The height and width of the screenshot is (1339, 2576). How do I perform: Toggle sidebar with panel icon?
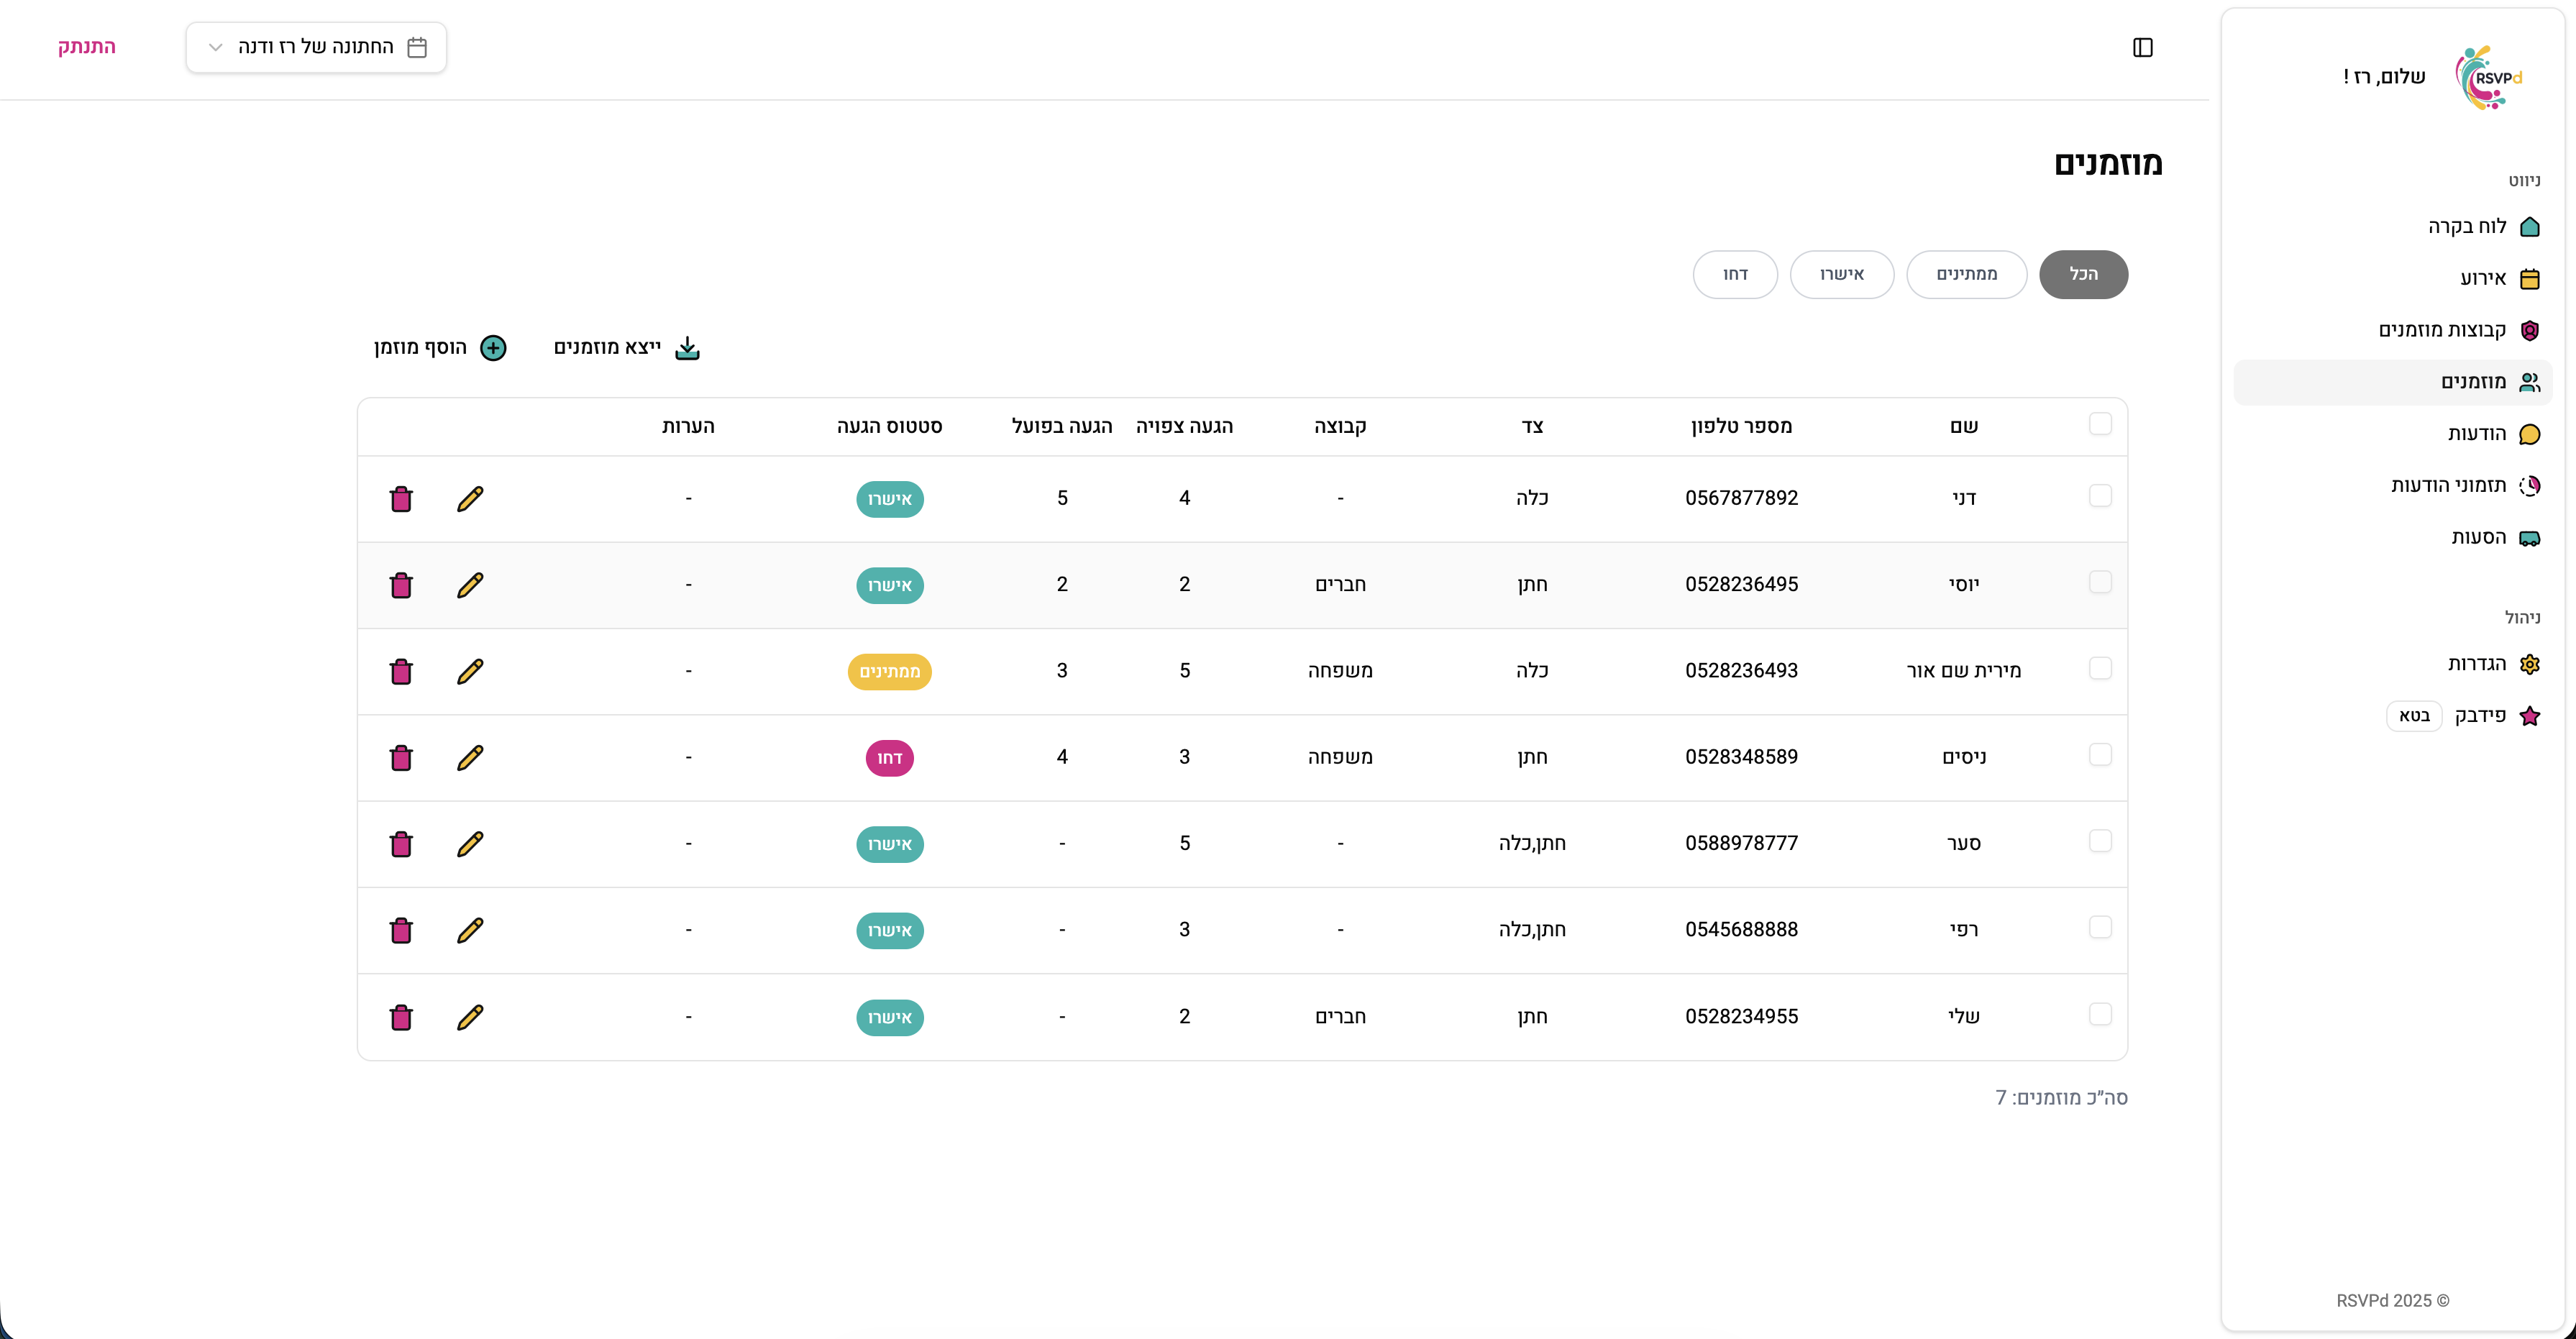click(x=2142, y=48)
